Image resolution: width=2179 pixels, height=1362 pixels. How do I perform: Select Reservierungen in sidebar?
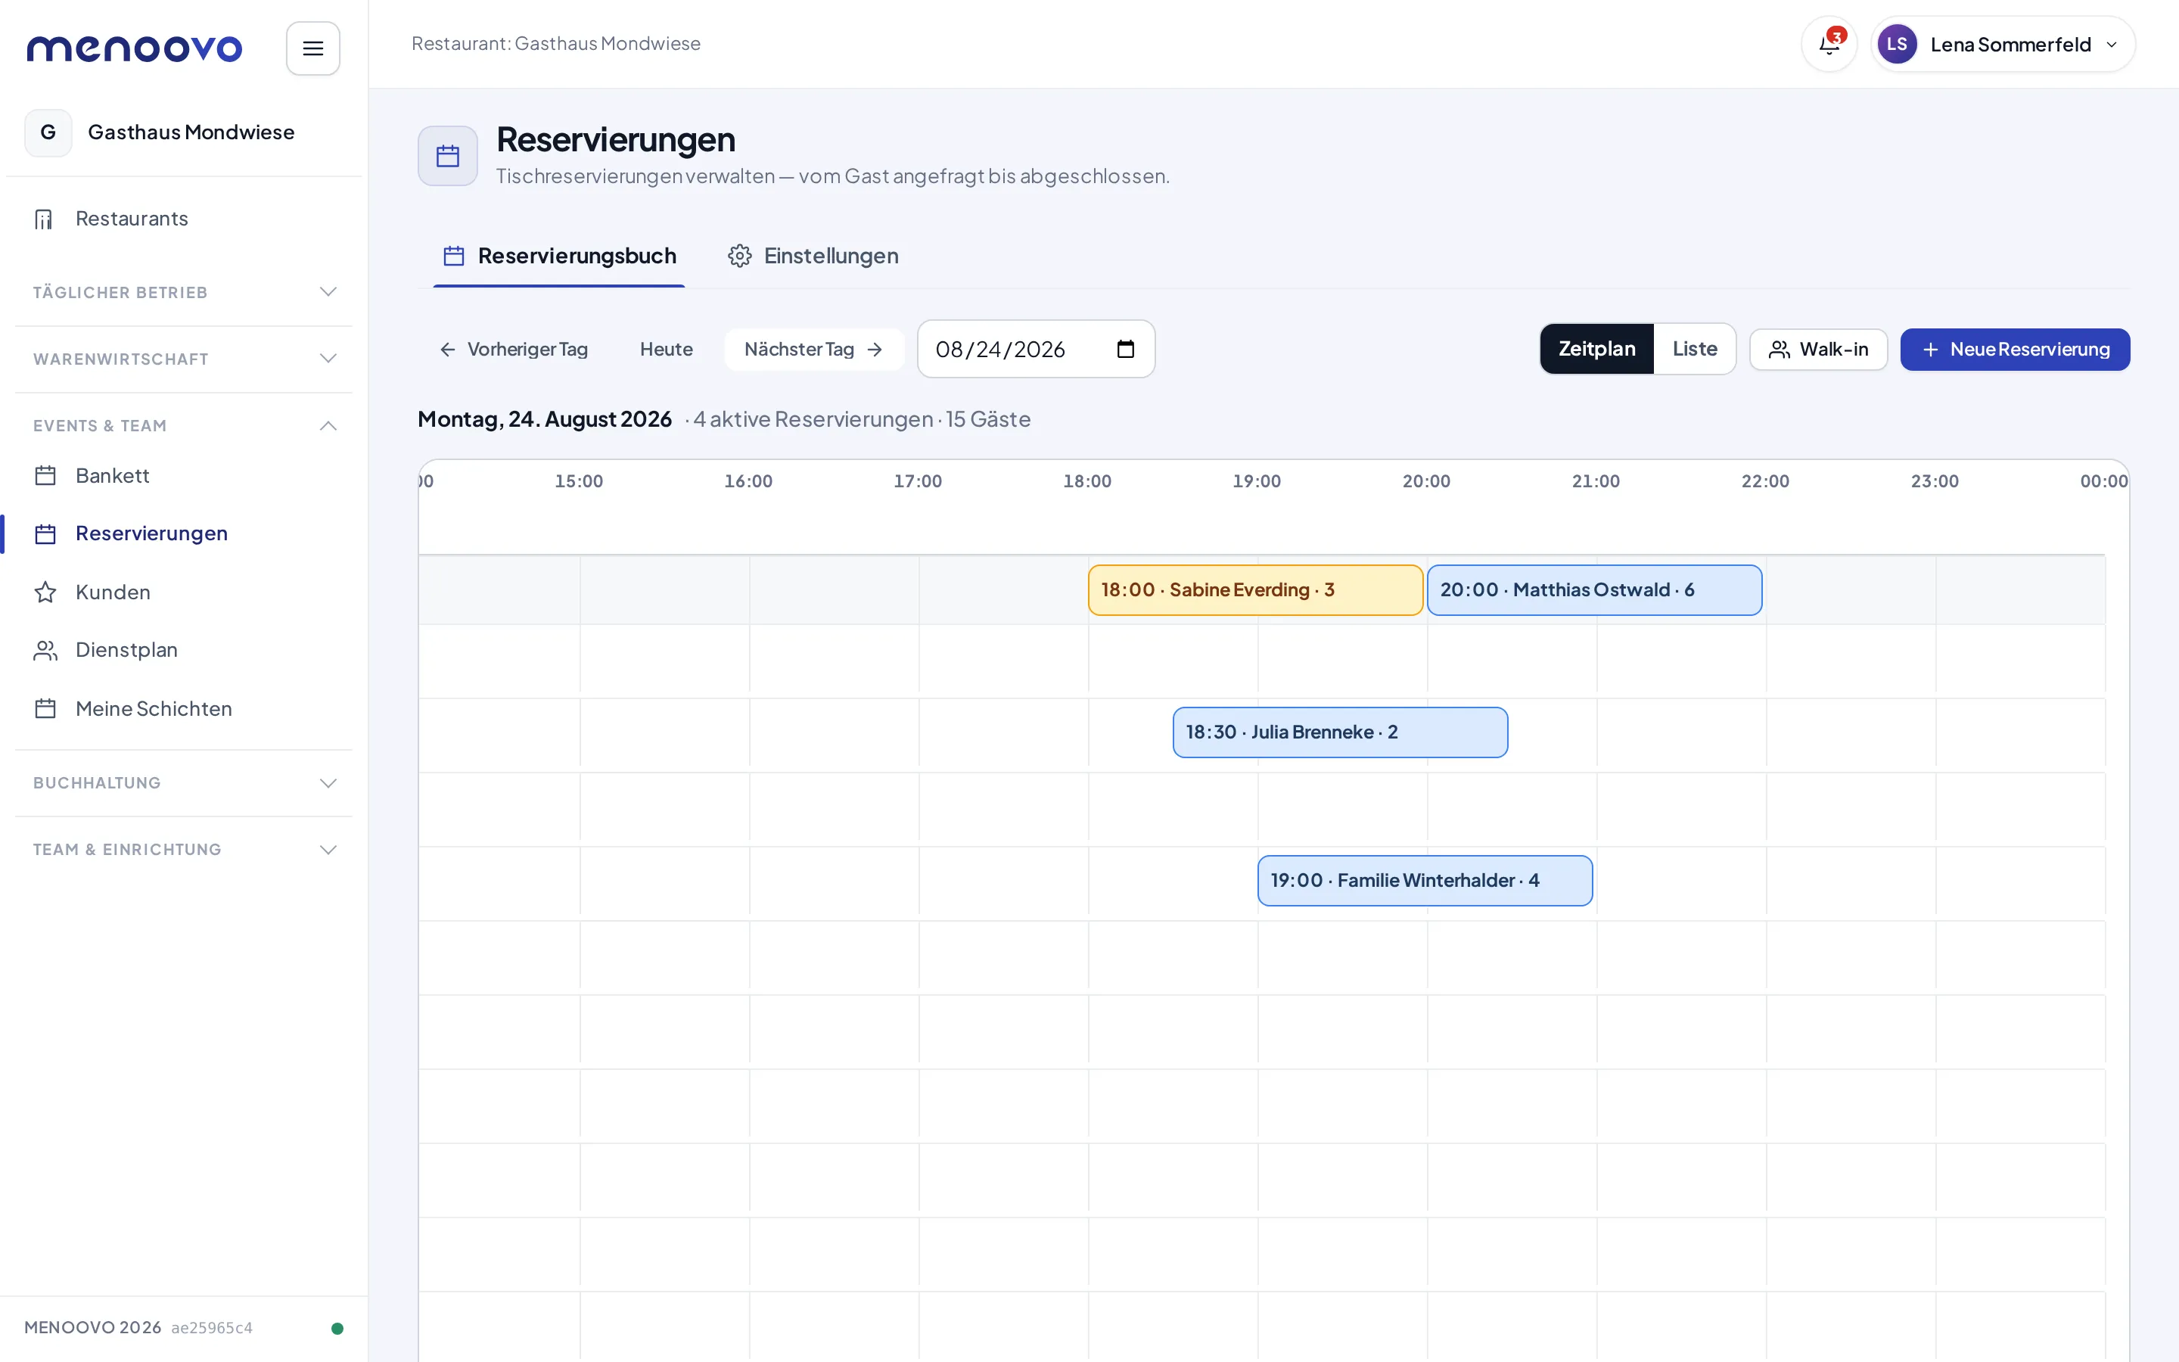coord(184,533)
